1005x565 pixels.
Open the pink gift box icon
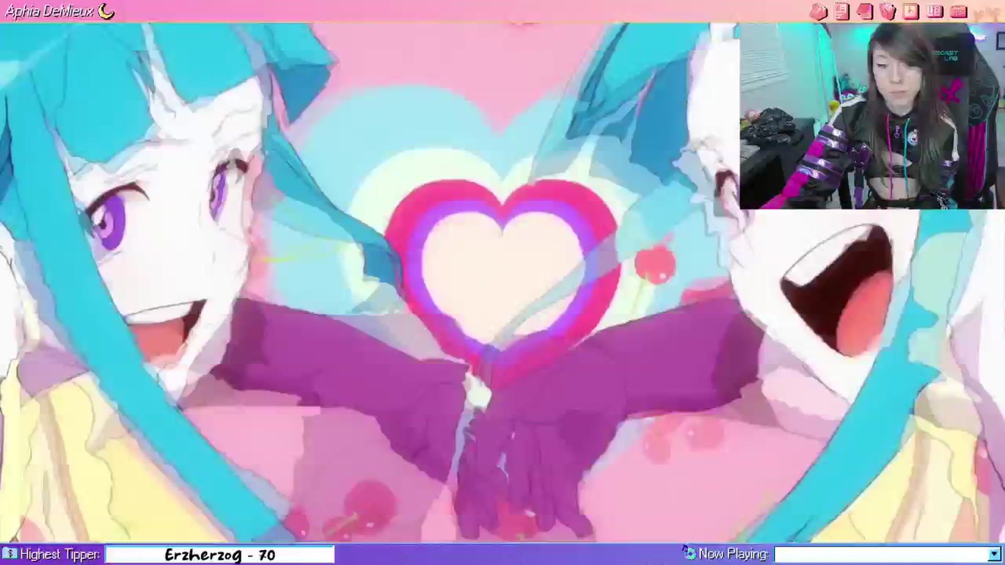[888, 12]
